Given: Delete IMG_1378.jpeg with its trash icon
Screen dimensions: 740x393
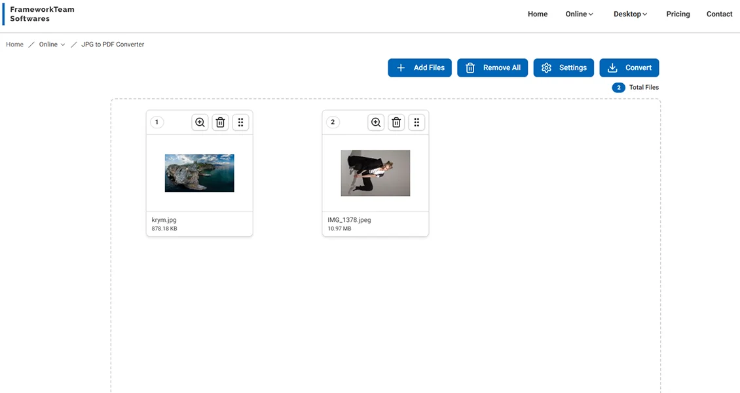Looking at the screenshot, I should (396, 122).
